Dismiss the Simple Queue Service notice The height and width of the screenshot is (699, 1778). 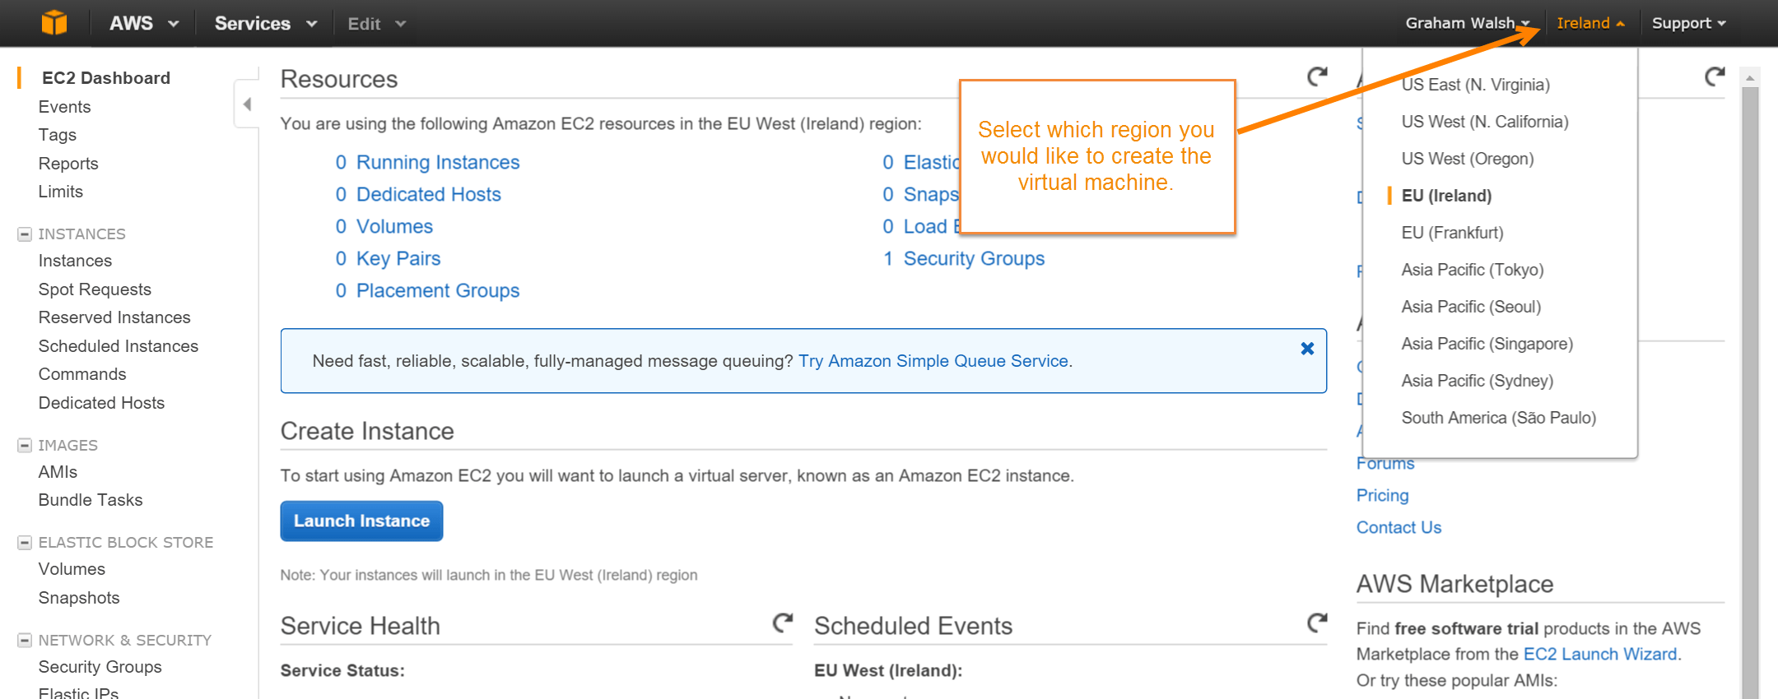pos(1307,349)
